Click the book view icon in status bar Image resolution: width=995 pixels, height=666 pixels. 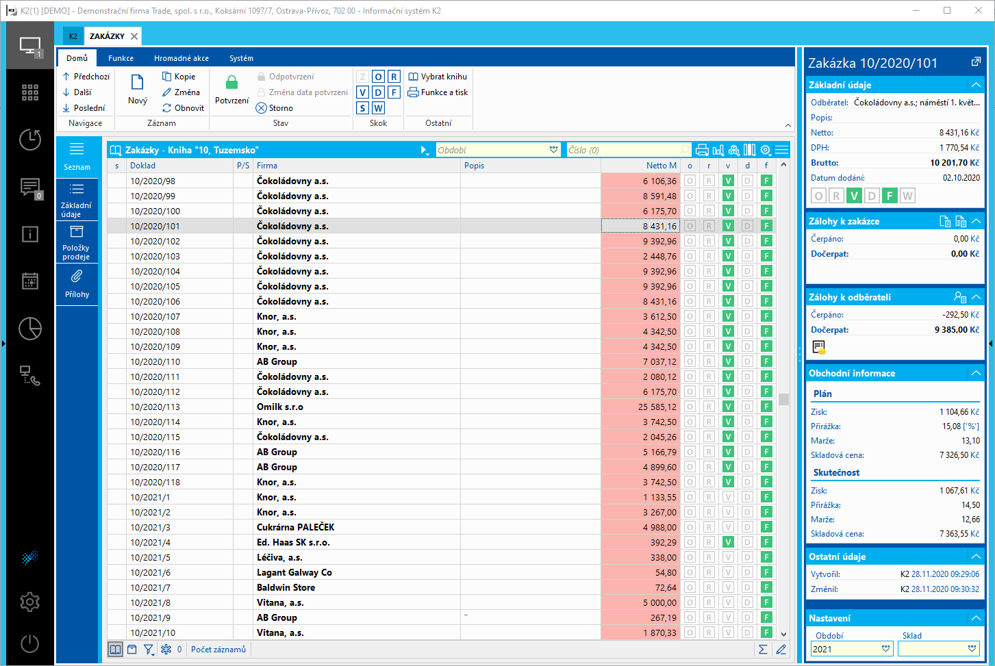(x=116, y=650)
